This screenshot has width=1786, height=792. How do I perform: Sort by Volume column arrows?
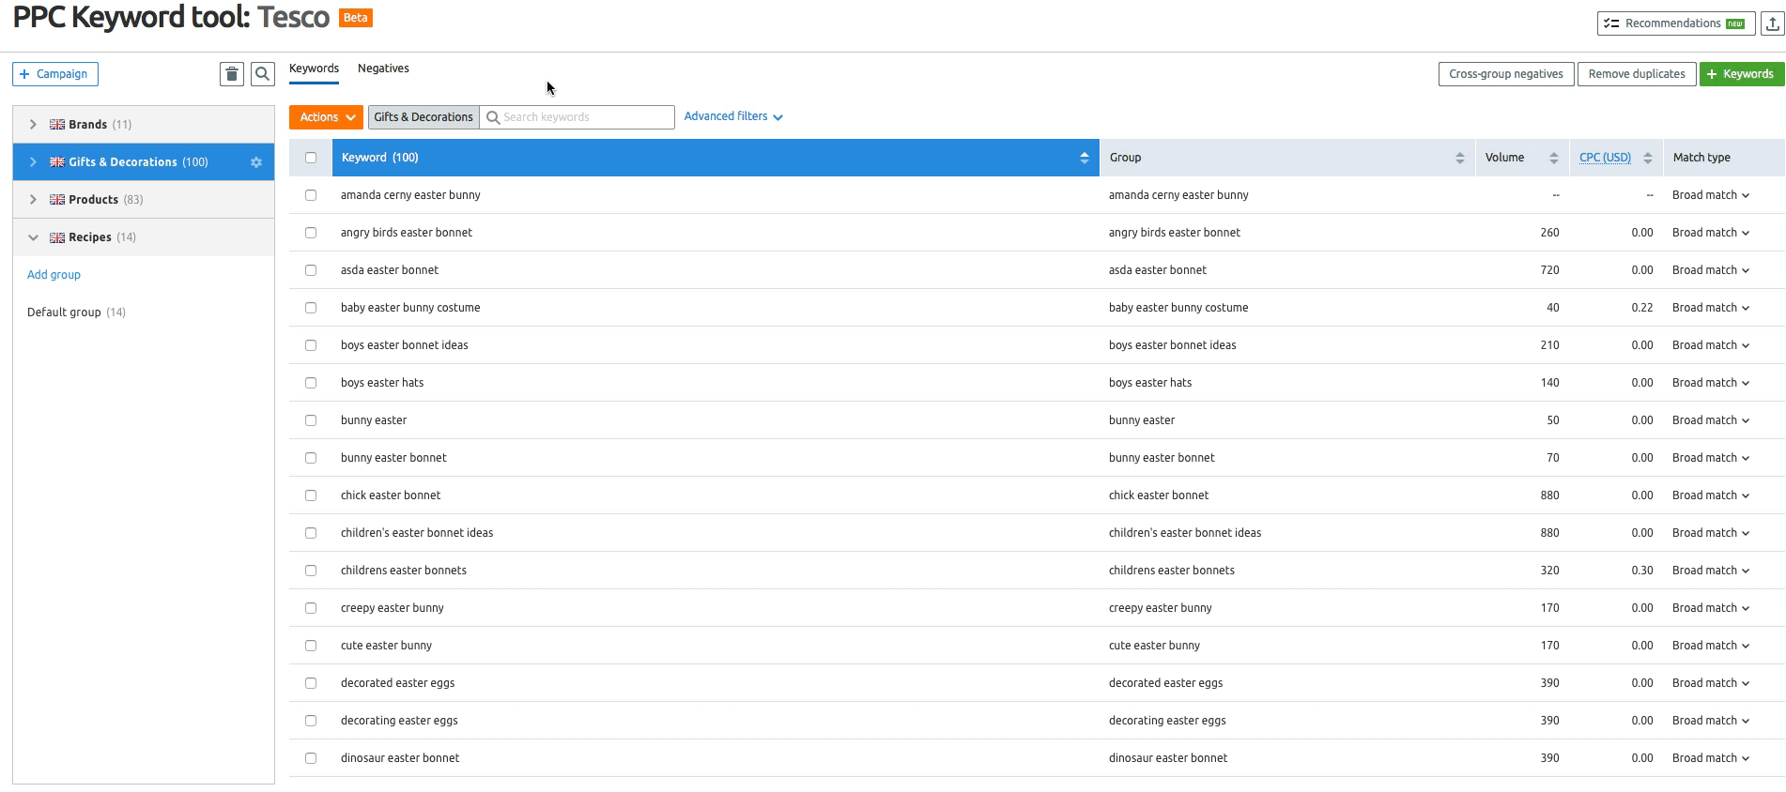click(x=1554, y=158)
